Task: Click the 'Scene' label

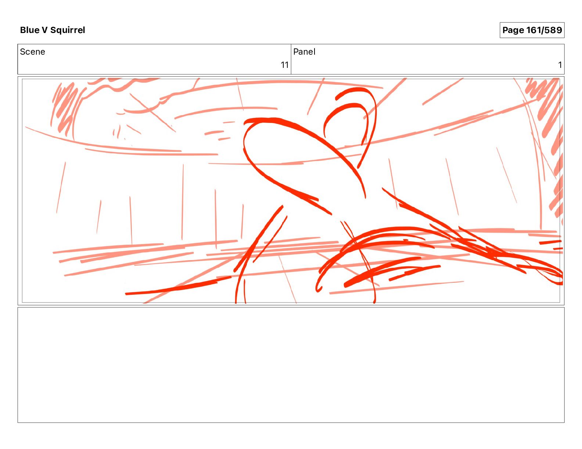Action: [32, 52]
